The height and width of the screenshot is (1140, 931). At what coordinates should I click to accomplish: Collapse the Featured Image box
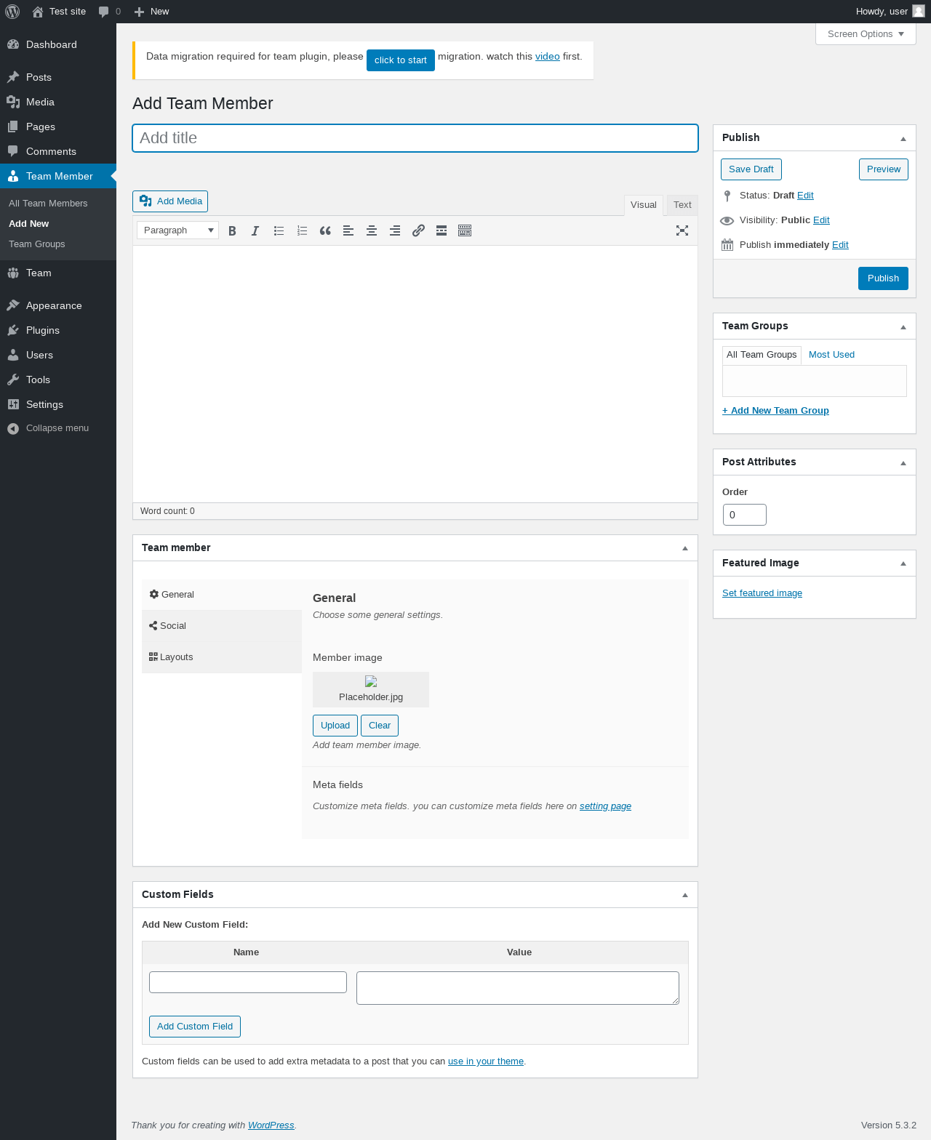coord(903,563)
